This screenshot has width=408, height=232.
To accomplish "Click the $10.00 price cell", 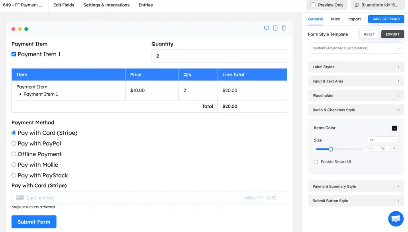I will point(152,90).
